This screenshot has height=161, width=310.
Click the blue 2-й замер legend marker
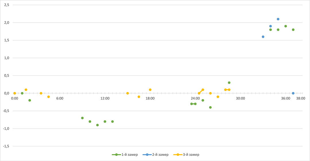[147, 155]
